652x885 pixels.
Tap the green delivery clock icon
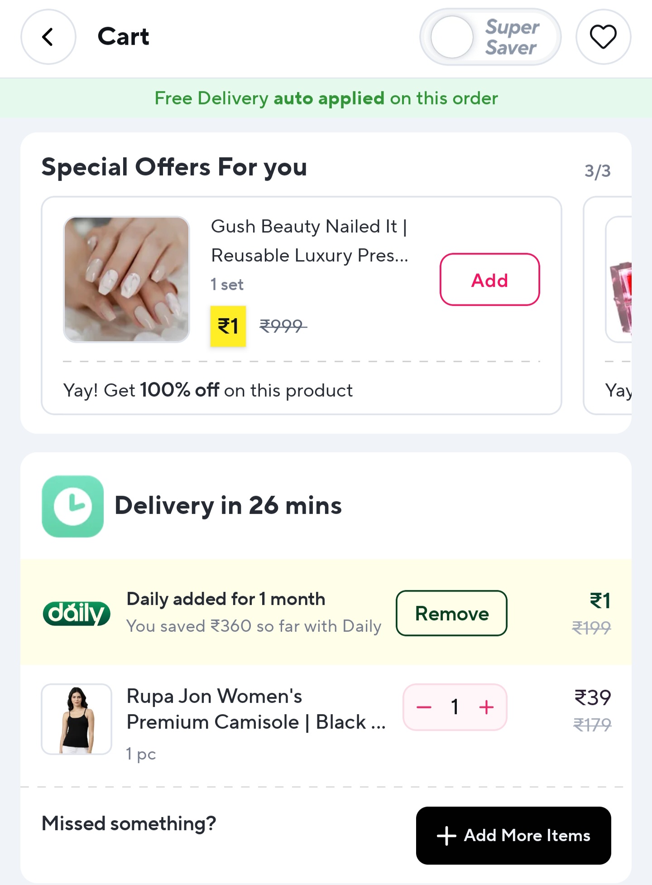click(x=72, y=506)
